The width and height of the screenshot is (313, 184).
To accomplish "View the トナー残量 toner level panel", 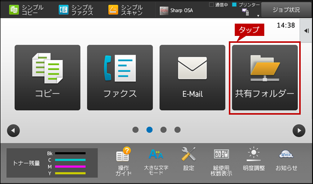I will pyautogui.click(x=52, y=163).
